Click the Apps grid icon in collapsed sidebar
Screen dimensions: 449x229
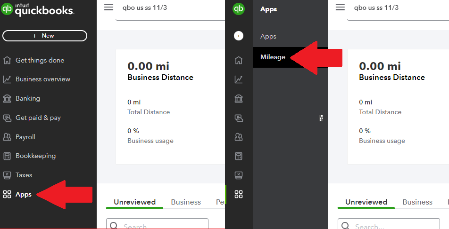click(x=239, y=194)
